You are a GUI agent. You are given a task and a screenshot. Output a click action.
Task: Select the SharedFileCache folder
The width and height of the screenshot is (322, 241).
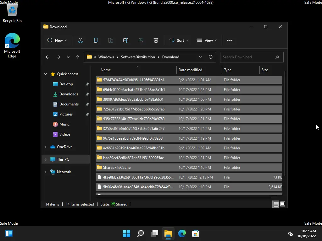189,168
